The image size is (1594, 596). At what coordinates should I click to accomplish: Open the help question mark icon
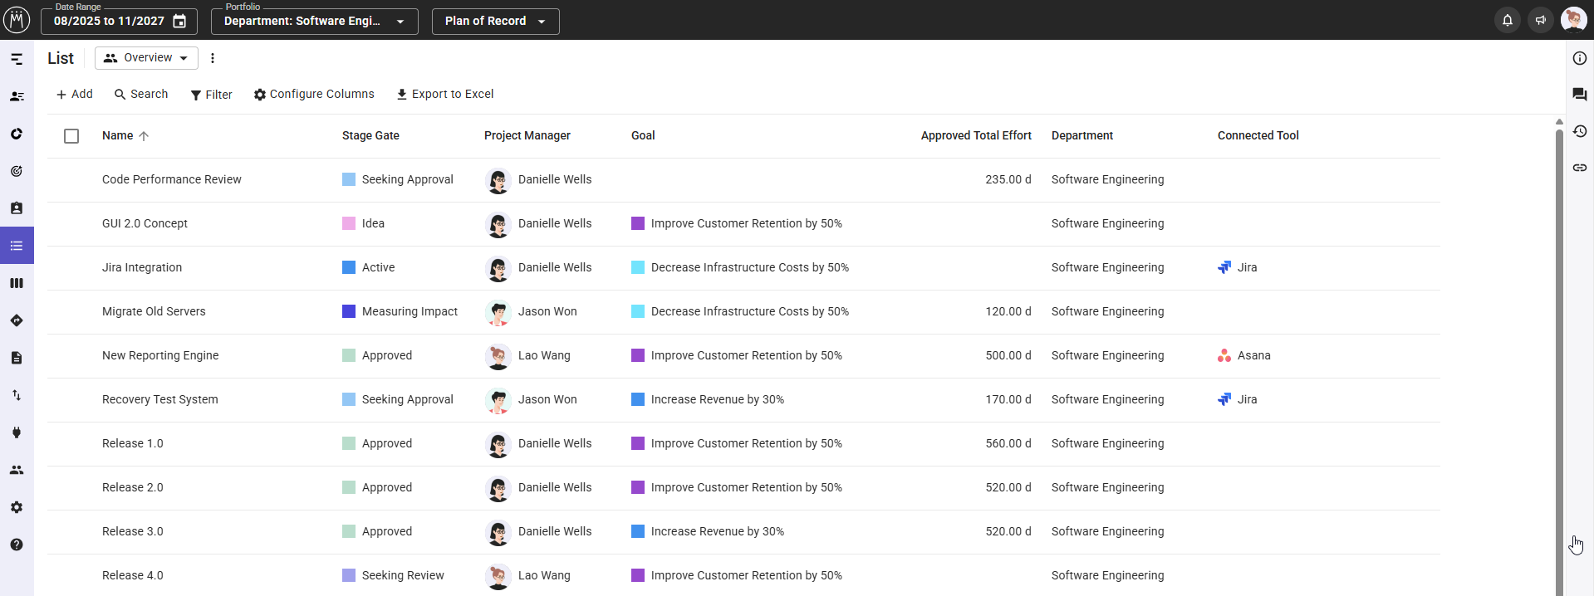[x=17, y=545]
